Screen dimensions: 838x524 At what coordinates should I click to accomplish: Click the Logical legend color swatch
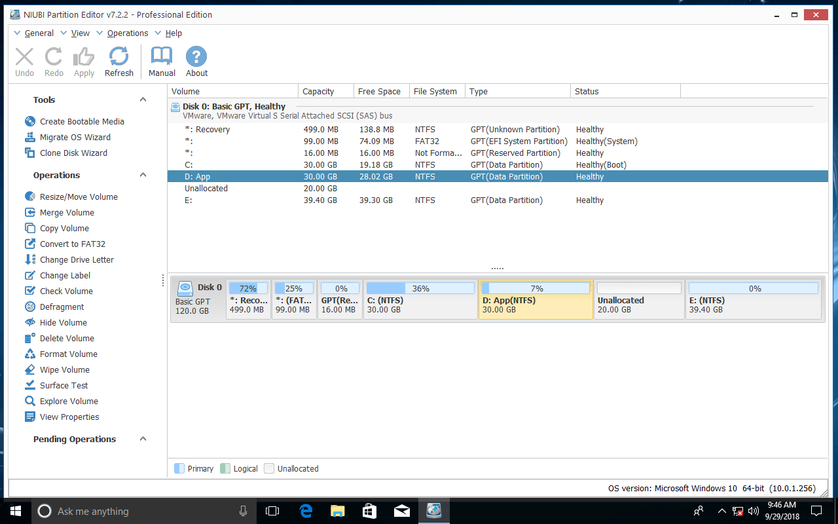pos(225,468)
